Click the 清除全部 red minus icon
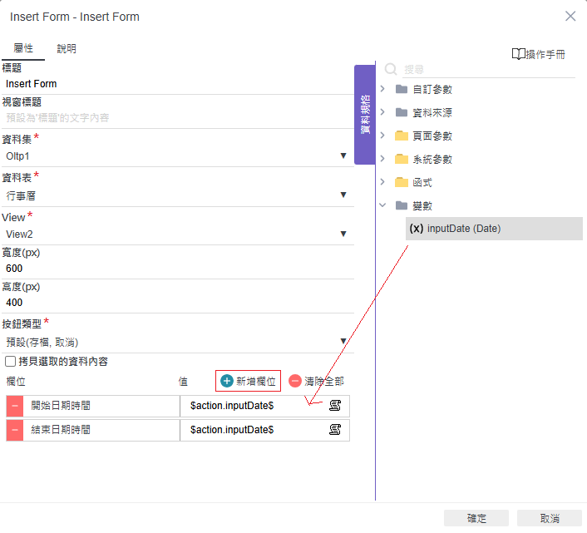 coord(295,381)
